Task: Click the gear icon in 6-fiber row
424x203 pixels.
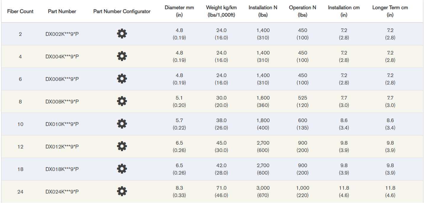Action: point(122,79)
